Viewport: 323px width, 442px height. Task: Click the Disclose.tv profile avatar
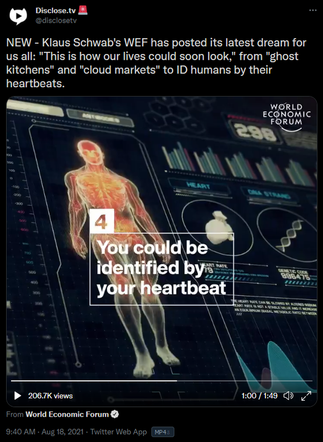18,16
